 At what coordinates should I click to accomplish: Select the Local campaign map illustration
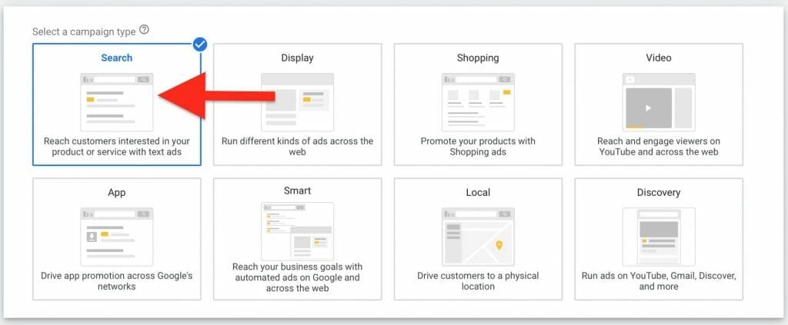478,237
